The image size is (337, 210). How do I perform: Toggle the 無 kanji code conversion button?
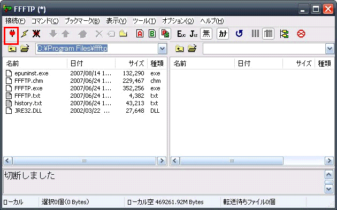click(x=206, y=34)
